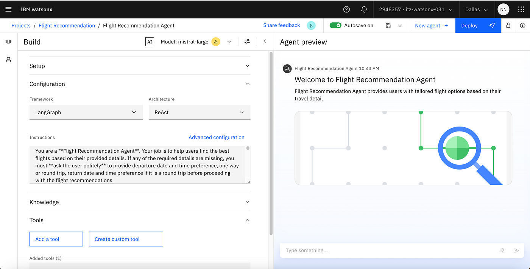
Task: Click the New agent button
Action: click(x=432, y=26)
